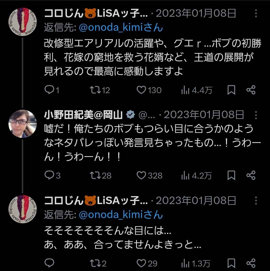Open more options on 小野田紀美's tweet
The height and width of the screenshot is (271, 270).
pyautogui.click(x=256, y=115)
